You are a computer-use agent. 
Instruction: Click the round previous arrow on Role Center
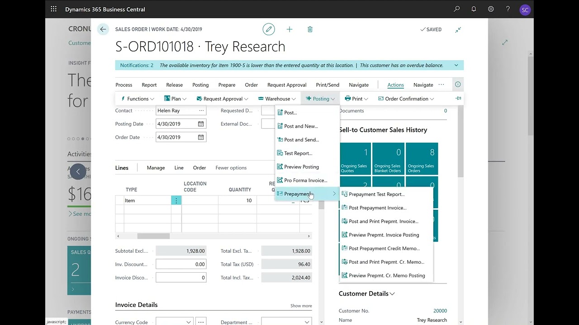78,172
